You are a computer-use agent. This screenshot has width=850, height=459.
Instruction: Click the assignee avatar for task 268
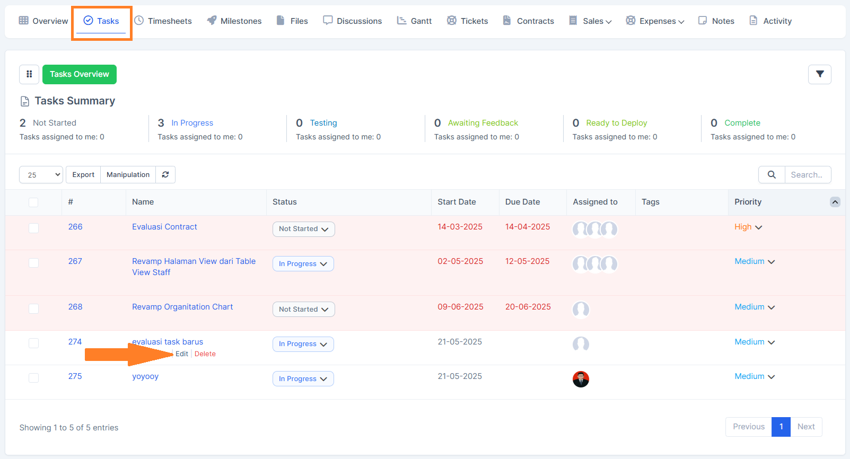[x=581, y=309]
